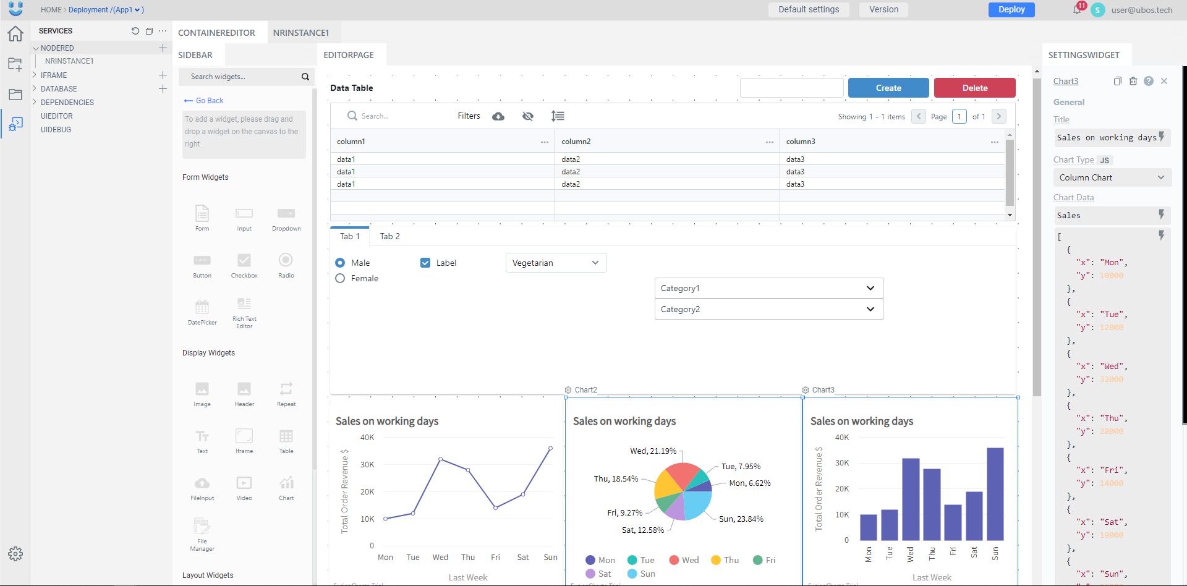Select the Female radio button
Screen dimensions: 1187x586
pyautogui.click(x=340, y=279)
